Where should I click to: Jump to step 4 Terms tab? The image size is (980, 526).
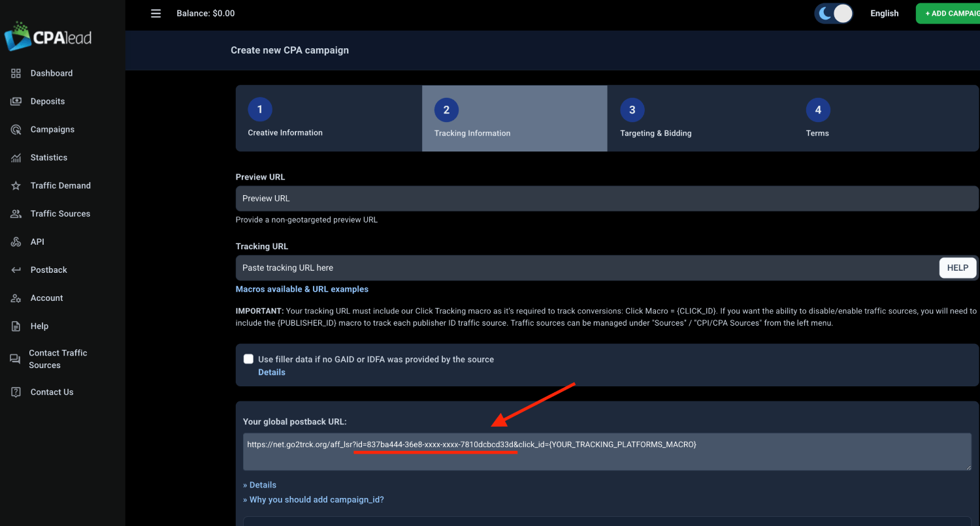[887, 118]
